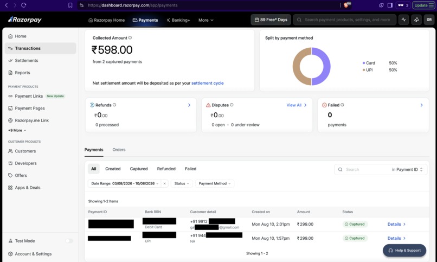Click the Card legend dot
The height and width of the screenshot is (262, 437).
tap(364, 63)
